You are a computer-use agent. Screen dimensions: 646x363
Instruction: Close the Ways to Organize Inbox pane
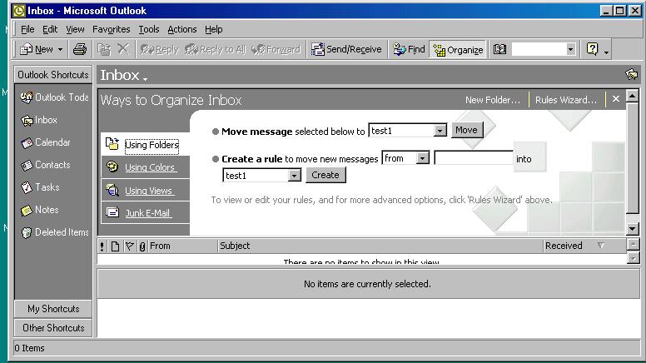(x=616, y=99)
